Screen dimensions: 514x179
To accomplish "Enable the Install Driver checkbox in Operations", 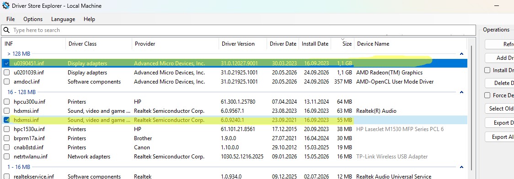I will tap(487, 70).
